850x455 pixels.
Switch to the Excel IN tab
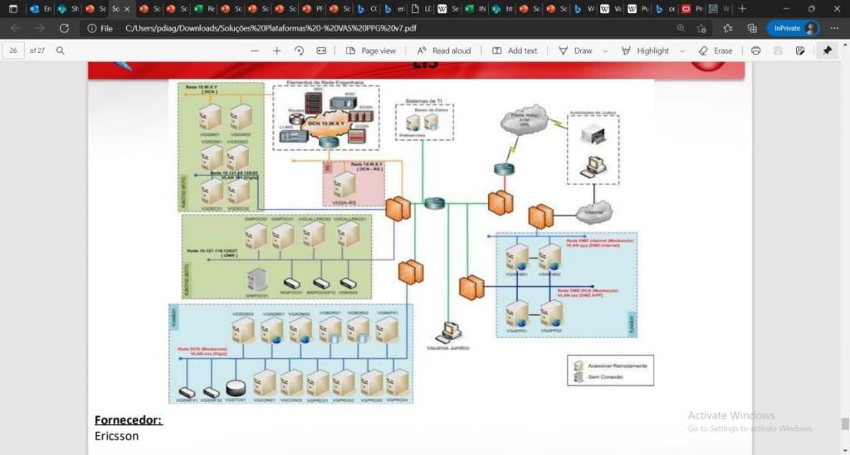476,8
